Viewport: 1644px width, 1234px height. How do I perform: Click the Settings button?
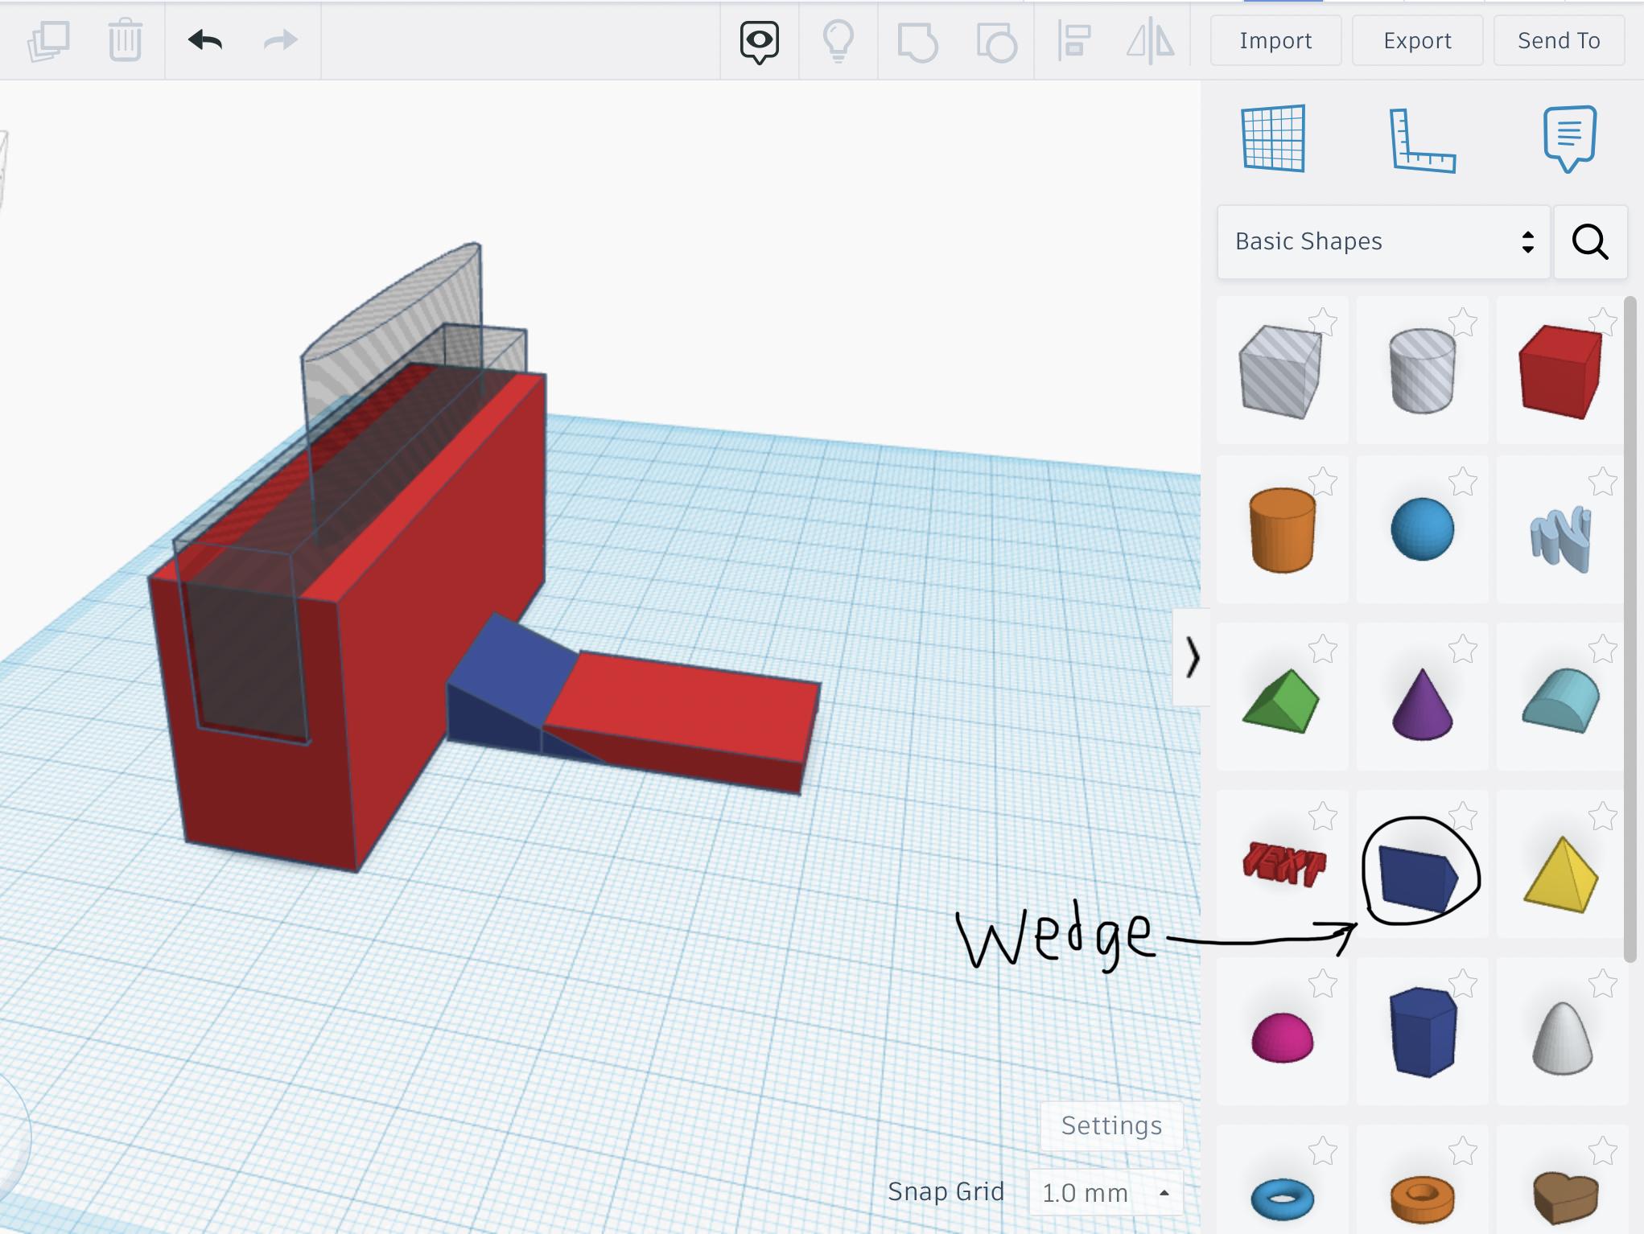click(1111, 1125)
